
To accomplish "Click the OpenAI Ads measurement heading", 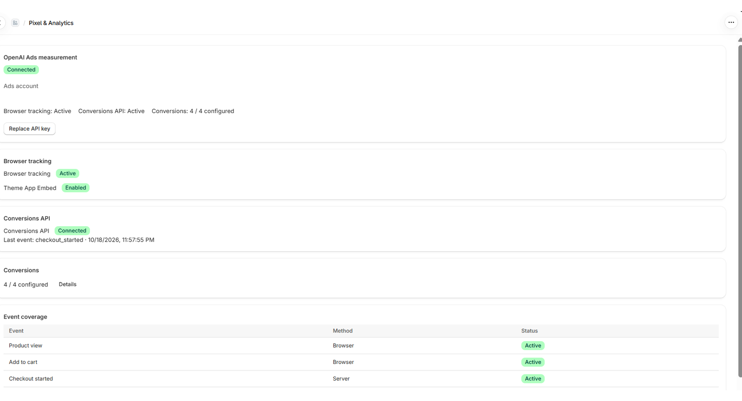I will (x=40, y=57).
